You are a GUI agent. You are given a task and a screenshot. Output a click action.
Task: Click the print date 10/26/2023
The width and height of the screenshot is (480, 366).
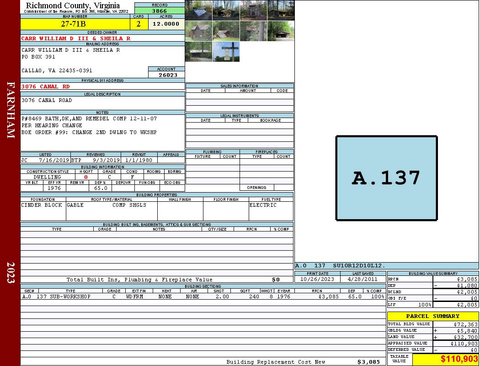point(317,279)
